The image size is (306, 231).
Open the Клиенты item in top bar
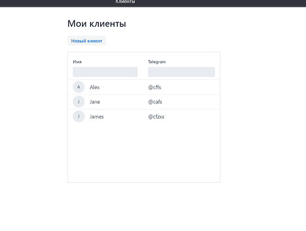click(125, 2)
